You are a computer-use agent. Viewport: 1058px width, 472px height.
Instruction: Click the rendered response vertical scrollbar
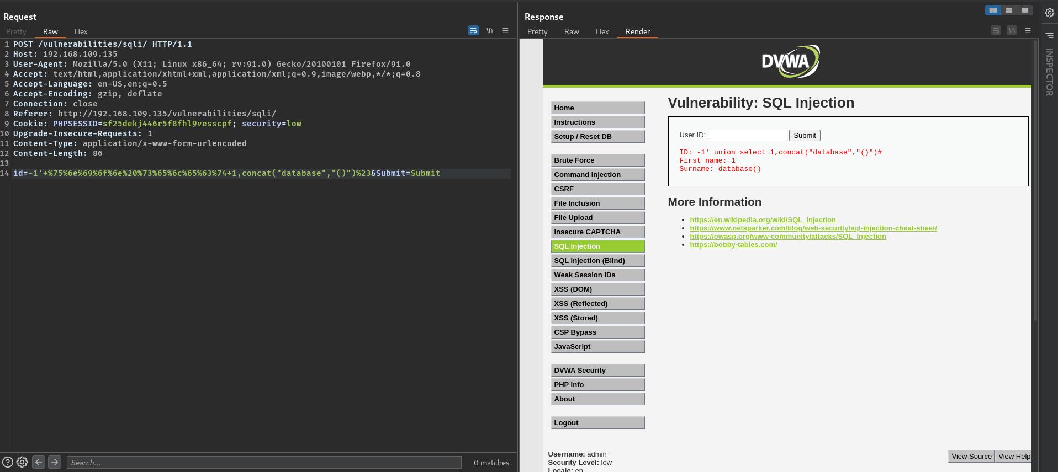[x=1035, y=182]
